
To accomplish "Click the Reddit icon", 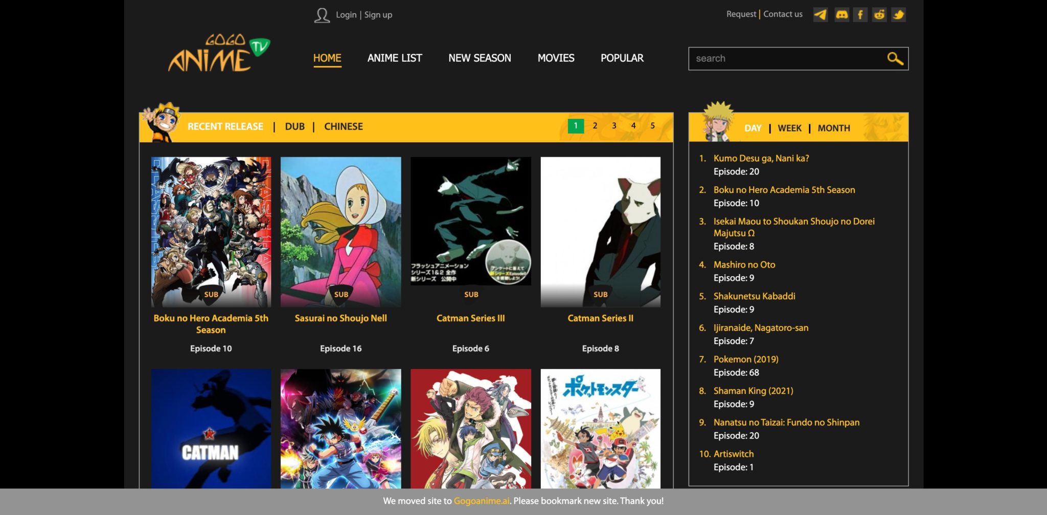I will click(879, 15).
